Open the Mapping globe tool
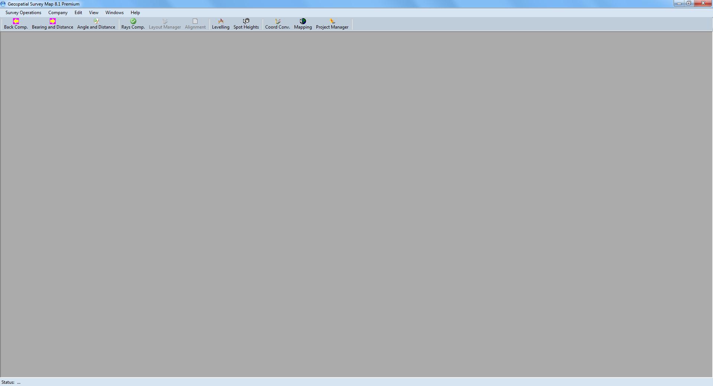 tap(303, 24)
